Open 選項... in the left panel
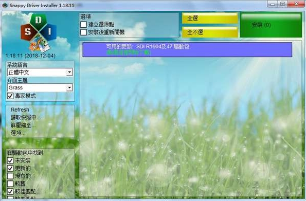Viewport: 306px width, 201px height. tap(18, 133)
